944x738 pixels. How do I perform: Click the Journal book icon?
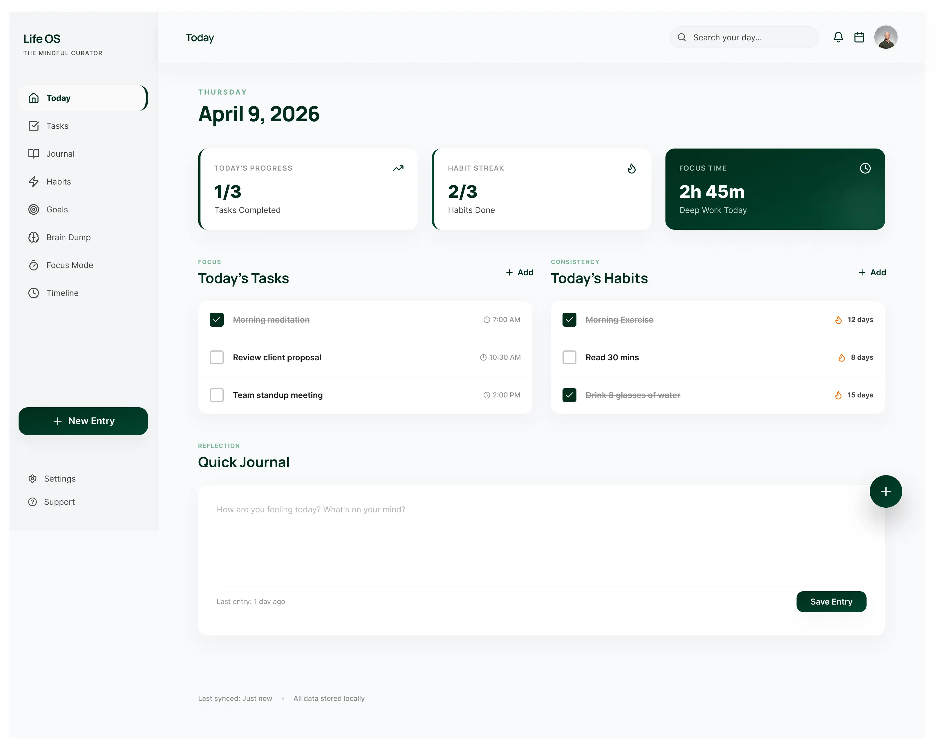34,154
